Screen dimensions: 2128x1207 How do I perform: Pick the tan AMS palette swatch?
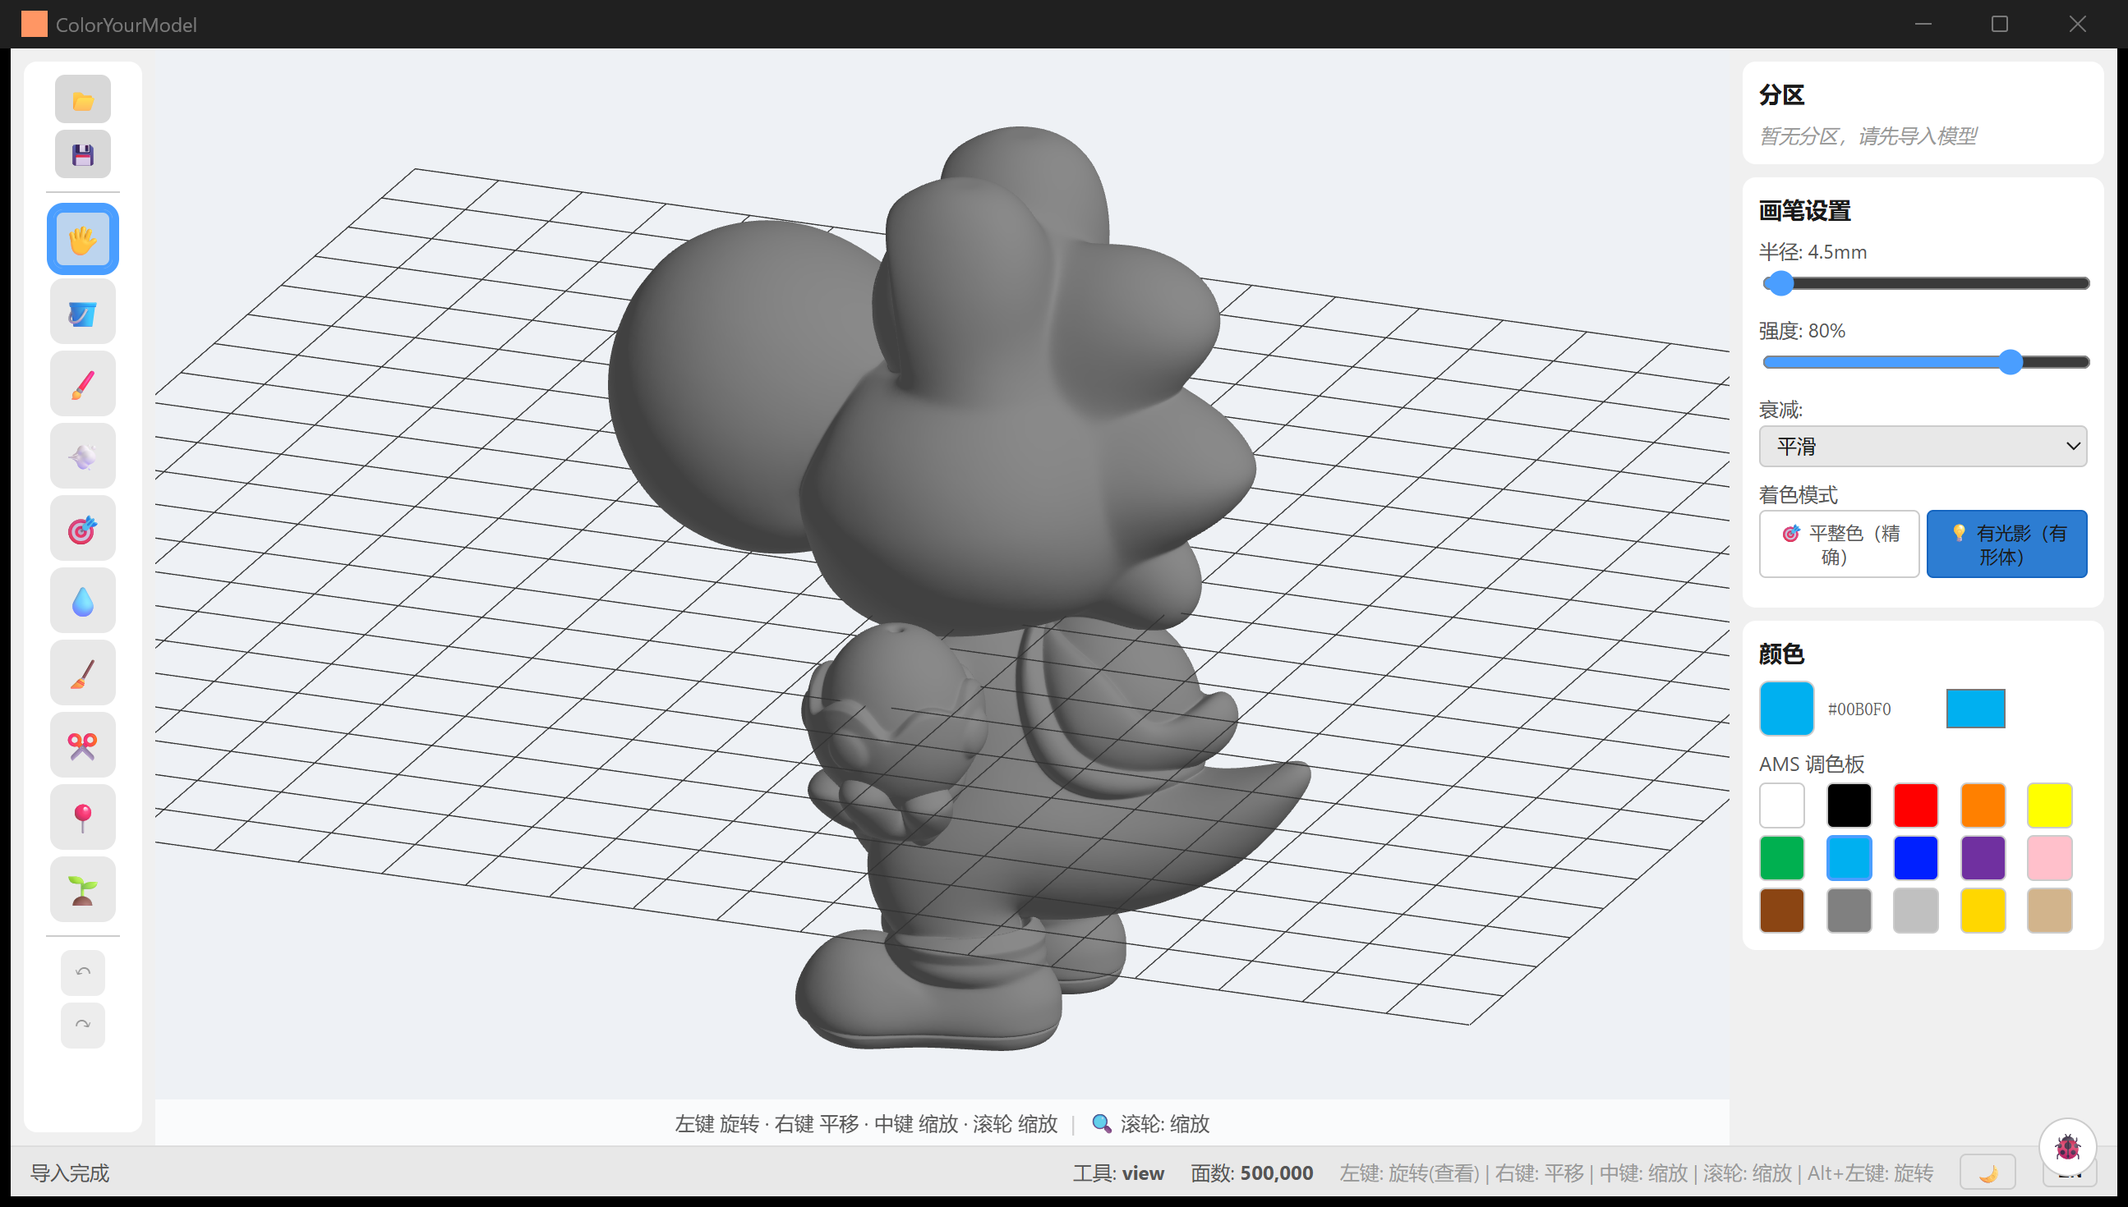(2049, 911)
